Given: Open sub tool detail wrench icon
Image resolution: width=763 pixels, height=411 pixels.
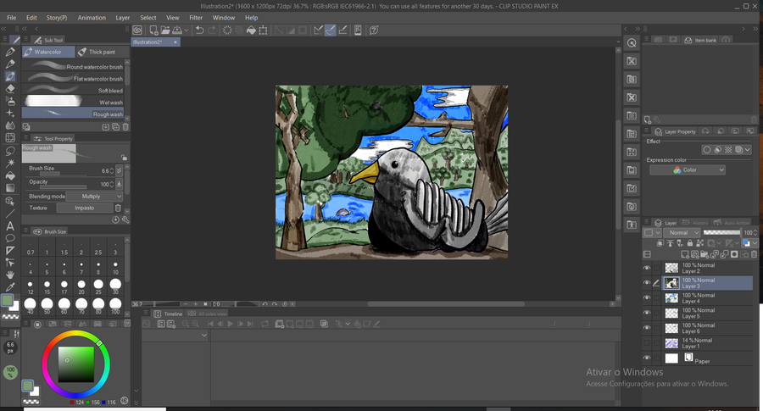Looking at the screenshot, I should pyautogui.click(x=125, y=219).
